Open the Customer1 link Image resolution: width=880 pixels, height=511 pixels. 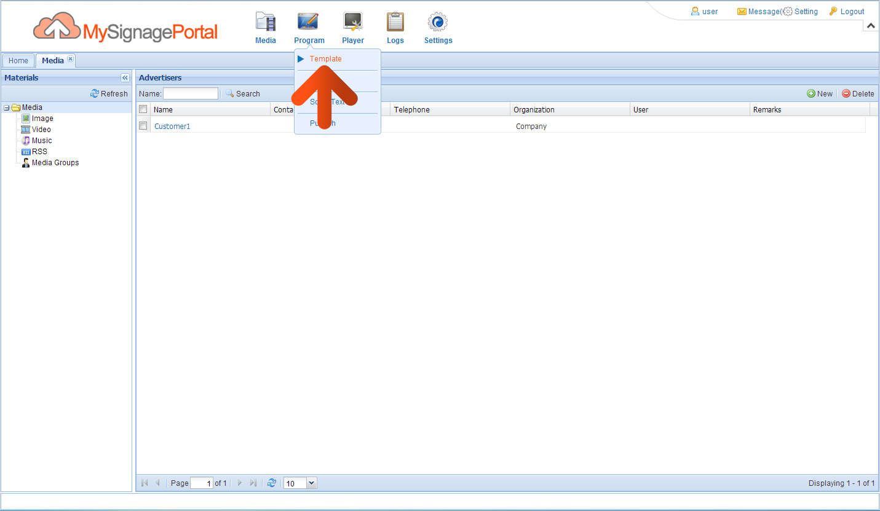[172, 127]
